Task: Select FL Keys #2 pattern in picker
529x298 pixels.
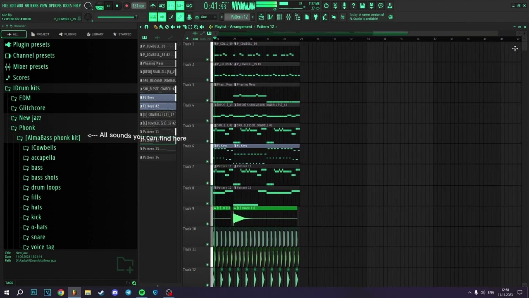Action: 157,106
